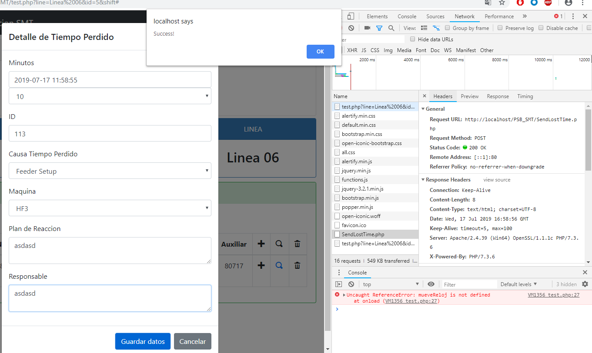The image size is (592, 353).
Task: Enable Group by frame checkbox
Action: click(447, 28)
